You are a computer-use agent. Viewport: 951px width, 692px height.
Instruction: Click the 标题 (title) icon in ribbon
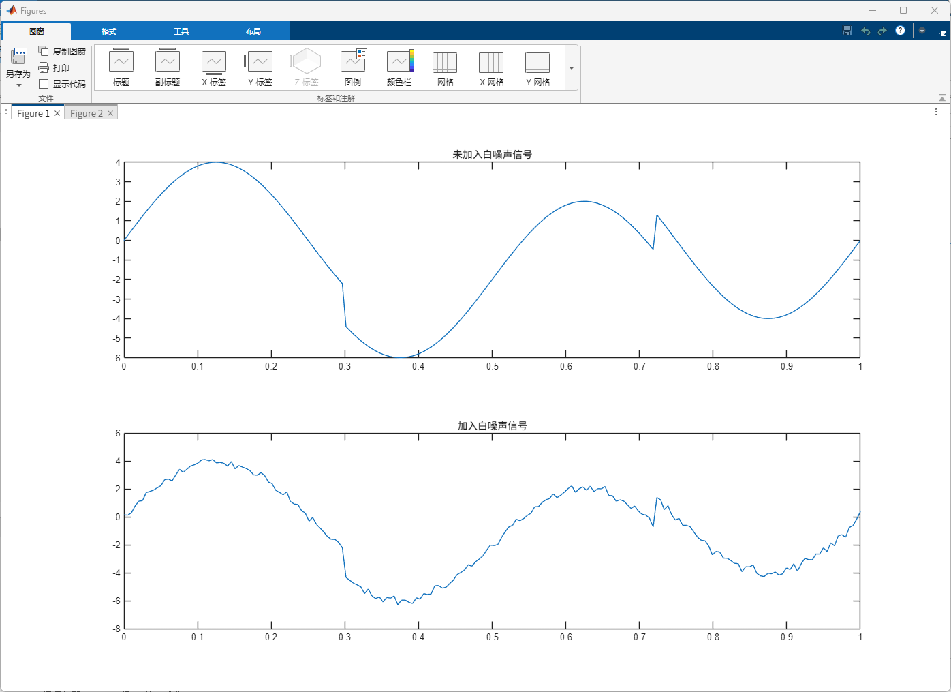point(121,67)
